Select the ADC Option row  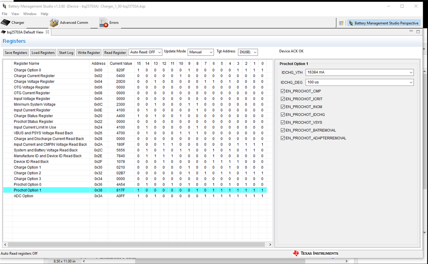(135, 196)
